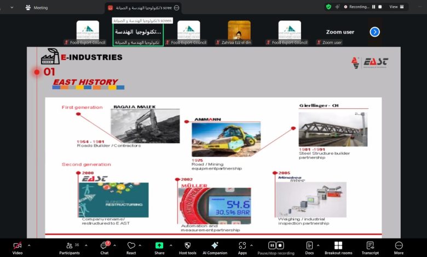Click the green Share screen button

[x=159, y=246]
